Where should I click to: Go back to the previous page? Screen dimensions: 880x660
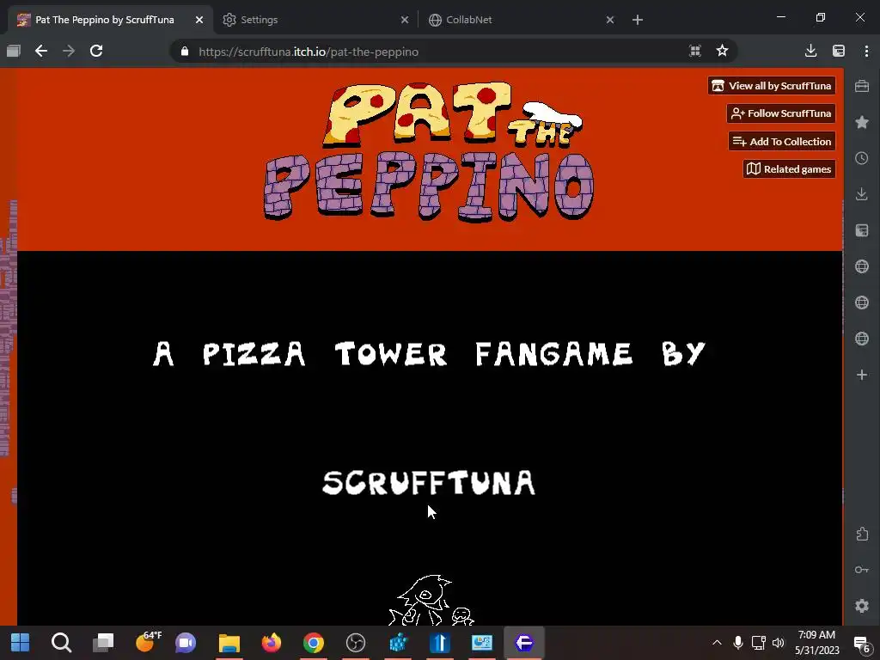click(x=41, y=51)
